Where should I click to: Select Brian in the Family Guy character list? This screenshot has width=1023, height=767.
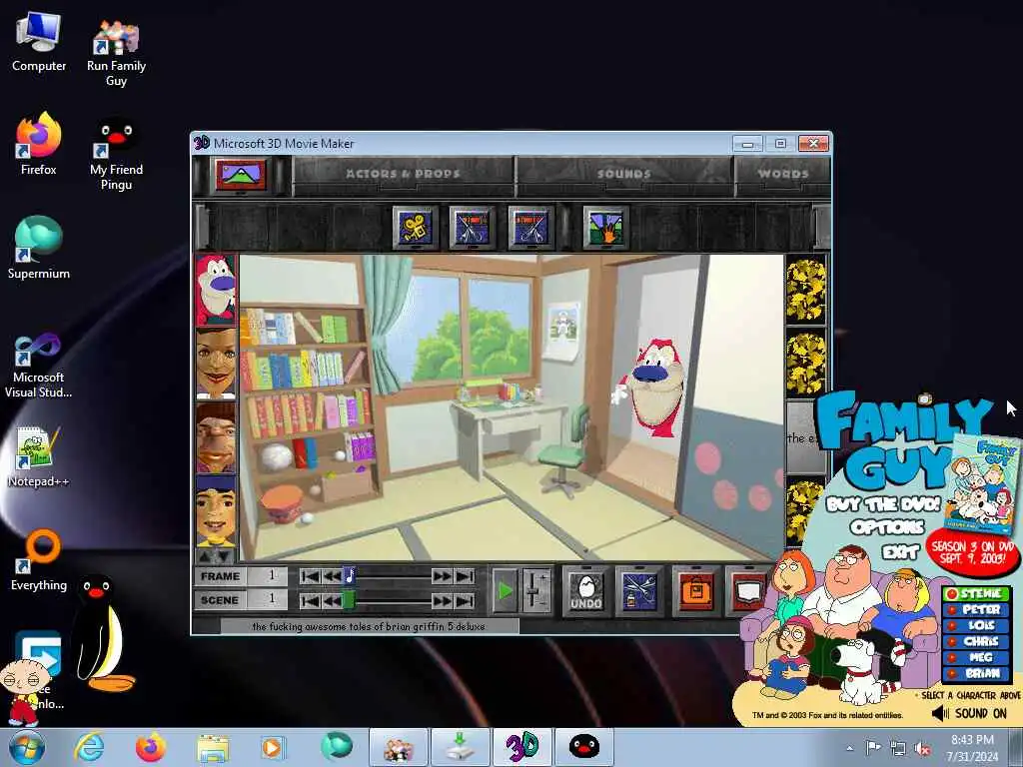[977, 674]
